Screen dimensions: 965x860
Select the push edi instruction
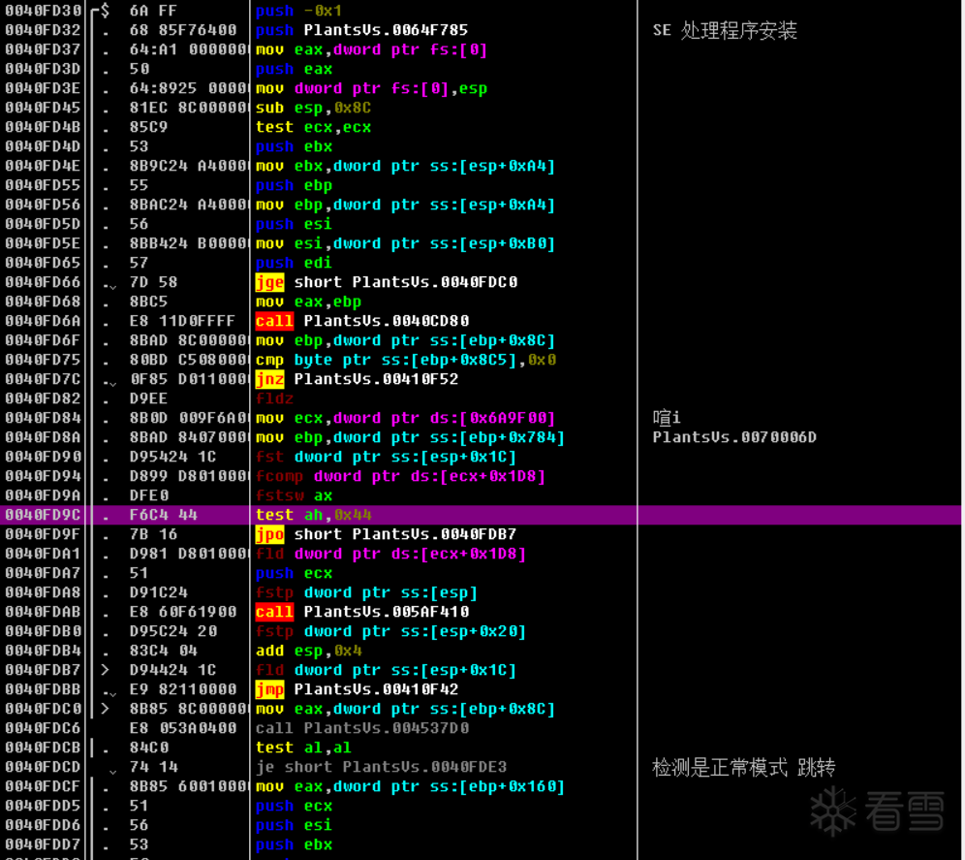click(295, 263)
